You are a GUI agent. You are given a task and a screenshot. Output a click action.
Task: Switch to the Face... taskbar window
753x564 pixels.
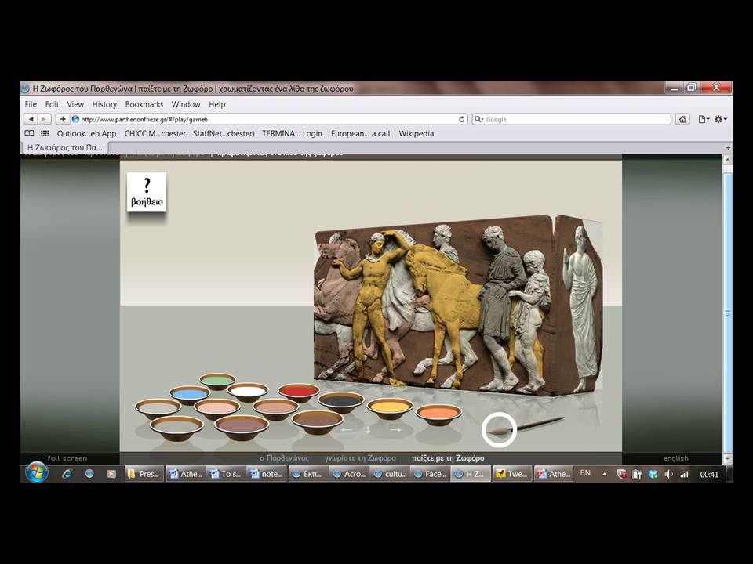tap(431, 474)
